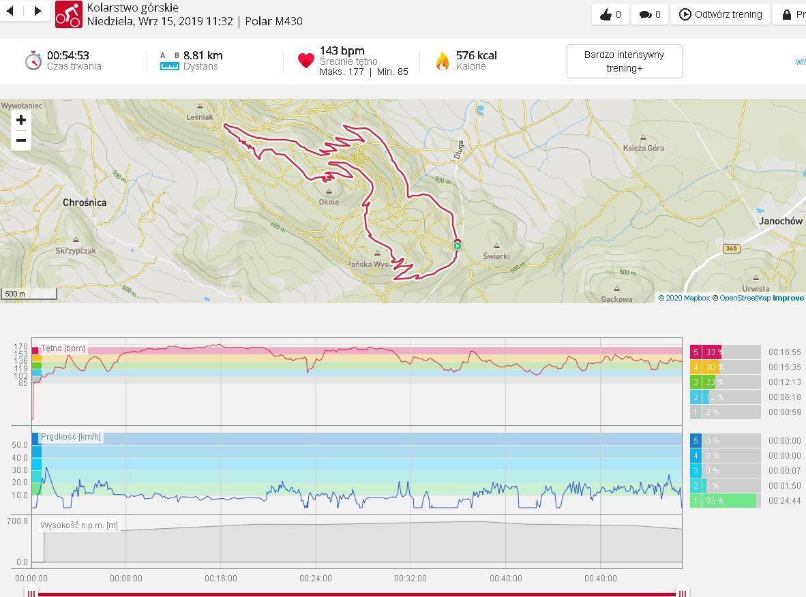Open the OpenStreetMap attribution link
The width and height of the screenshot is (806, 597).
[x=745, y=298]
